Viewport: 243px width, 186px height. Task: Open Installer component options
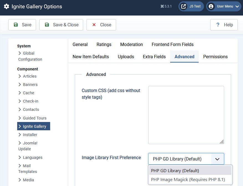click(x=28, y=135)
